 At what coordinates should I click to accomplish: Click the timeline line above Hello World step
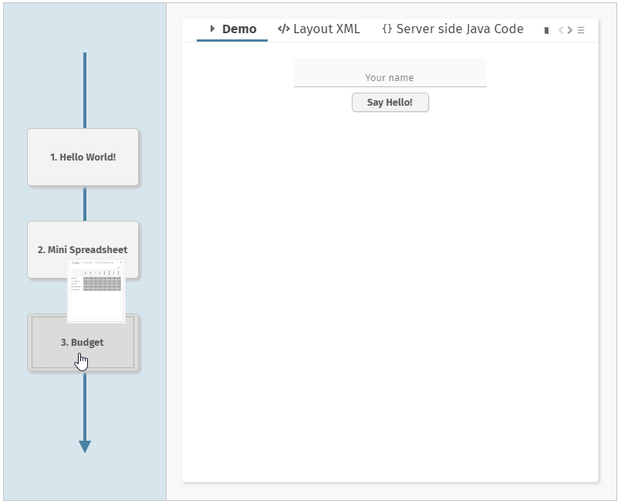[85, 89]
